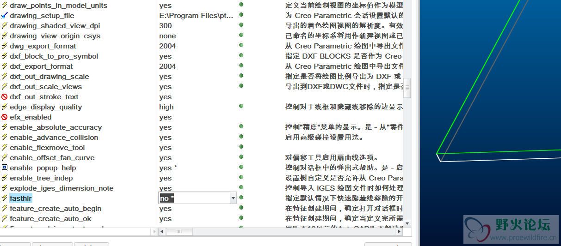Image resolution: width=561 pixels, height=246 pixels.
Task: Click the lightning icon beside dxf_block_to_pro_symbol
Action: [x=5, y=56]
